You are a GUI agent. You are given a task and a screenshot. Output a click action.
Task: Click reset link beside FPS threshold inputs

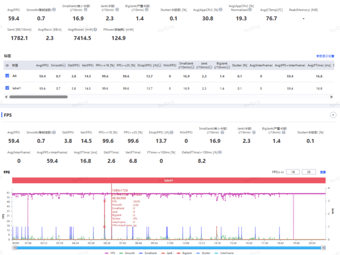(322, 172)
